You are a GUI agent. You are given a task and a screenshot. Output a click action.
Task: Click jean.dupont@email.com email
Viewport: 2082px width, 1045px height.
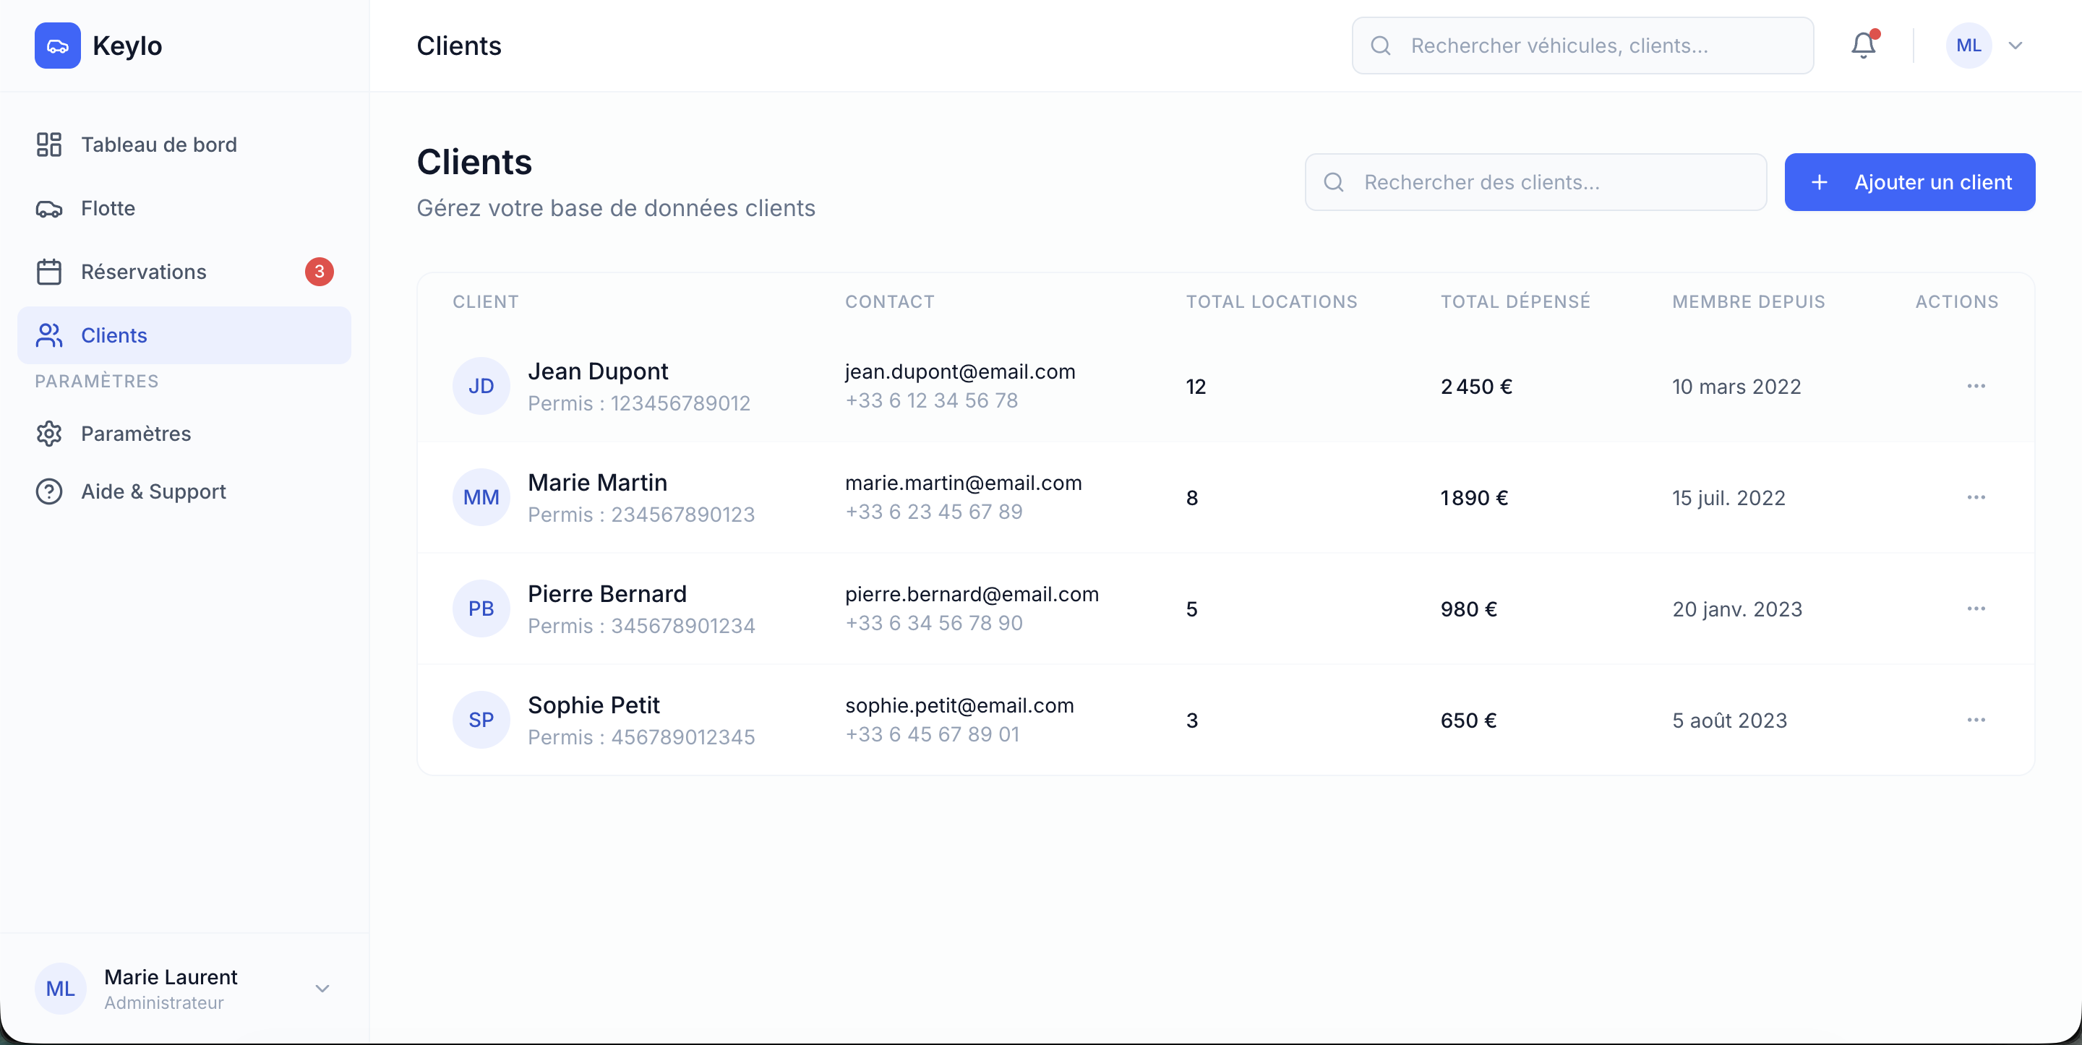click(960, 371)
